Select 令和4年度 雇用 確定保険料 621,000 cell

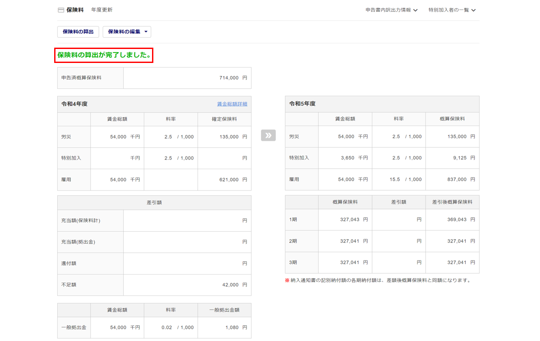(224, 180)
